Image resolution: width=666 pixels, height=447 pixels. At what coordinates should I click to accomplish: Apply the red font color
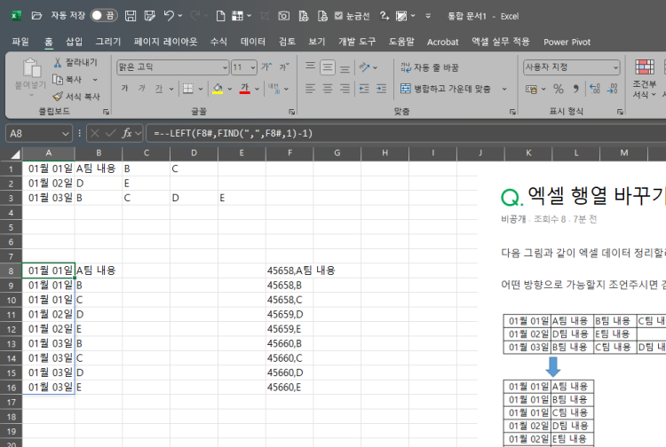tap(245, 88)
